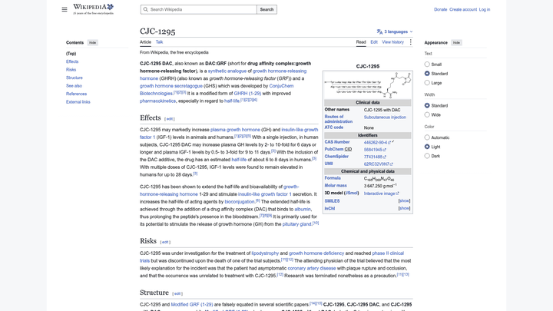The width and height of the screenshot is (553, 311).
Task: Click the Wikipedia logo
Action: [x=93, y=9]
